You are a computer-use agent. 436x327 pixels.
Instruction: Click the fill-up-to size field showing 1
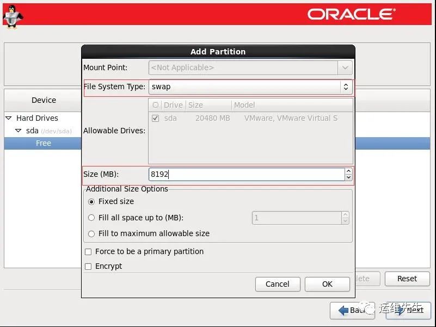[x=297, y=218]
